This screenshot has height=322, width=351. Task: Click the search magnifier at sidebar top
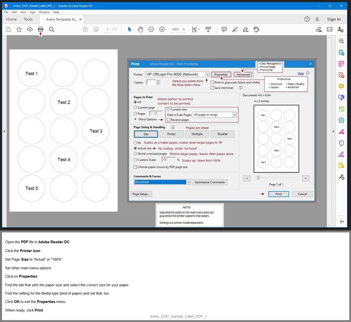tap(341, 41)
